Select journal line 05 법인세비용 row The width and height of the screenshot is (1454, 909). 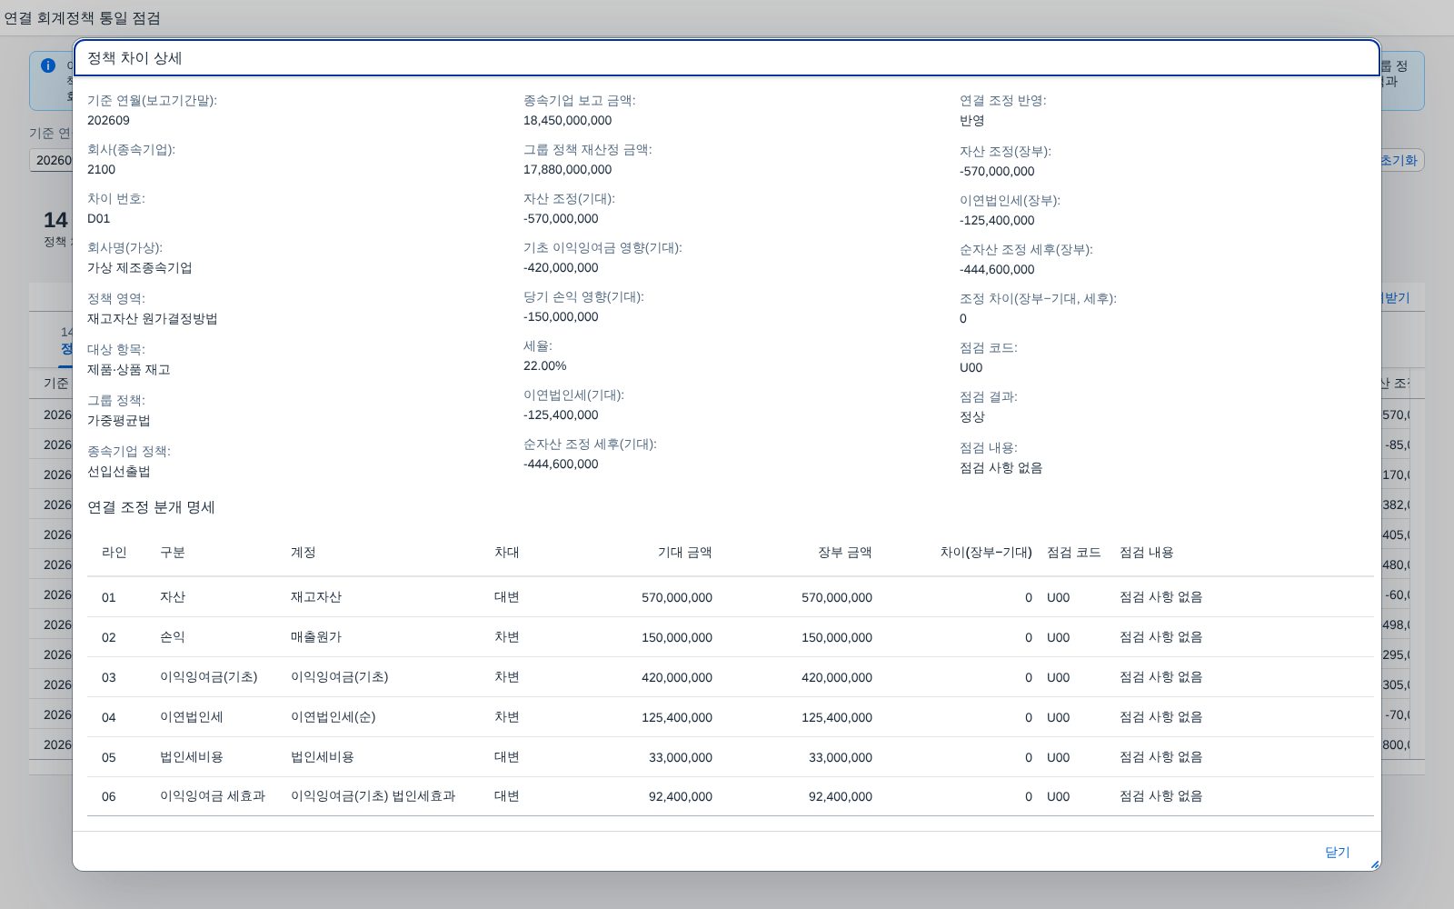731,757
